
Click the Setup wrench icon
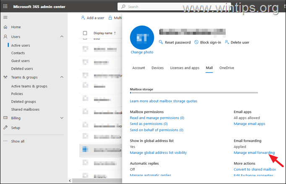coord(5,128)
